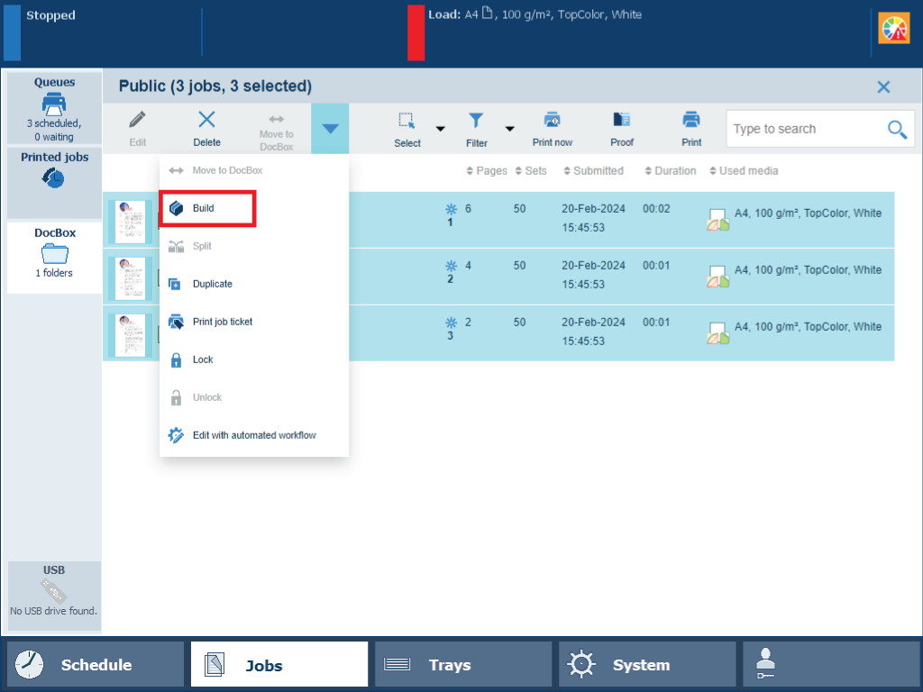This screenshot has width=923, height=692.
Task: Choose Duplicate from the dropdown menu
Action: [x=212, y=284]
